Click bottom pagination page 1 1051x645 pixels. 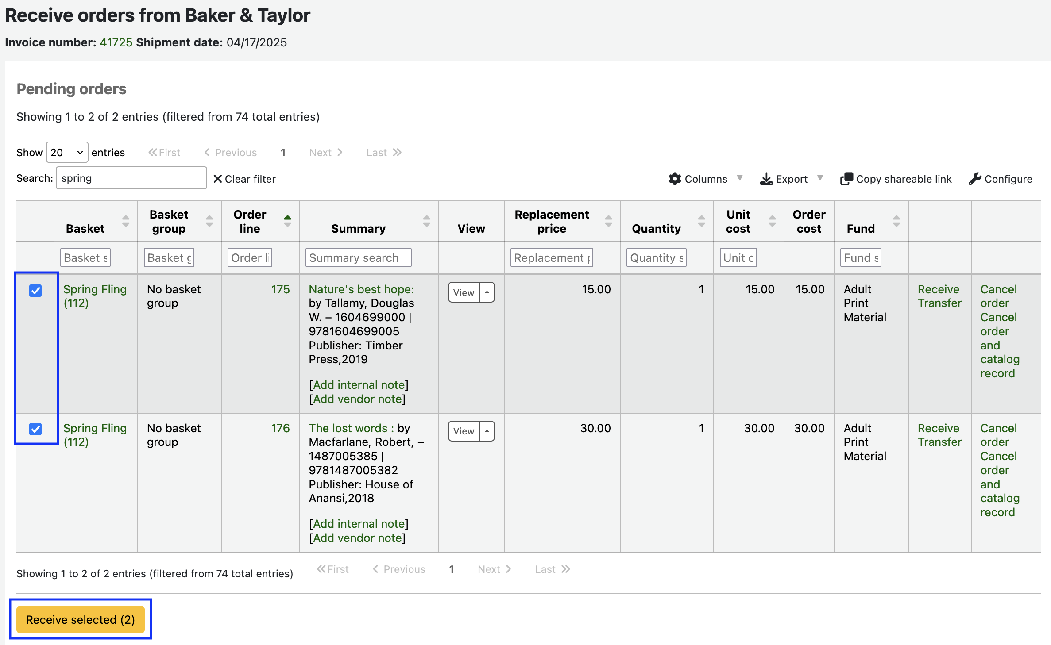(x=452, y=569)
